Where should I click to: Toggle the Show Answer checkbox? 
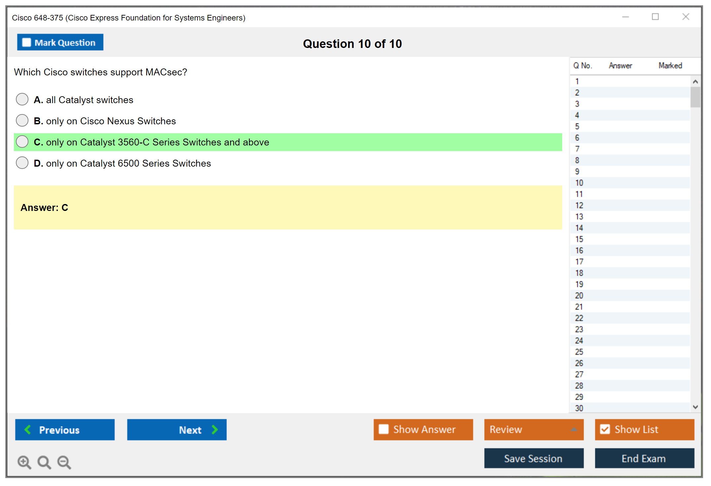tap(384, 429)
